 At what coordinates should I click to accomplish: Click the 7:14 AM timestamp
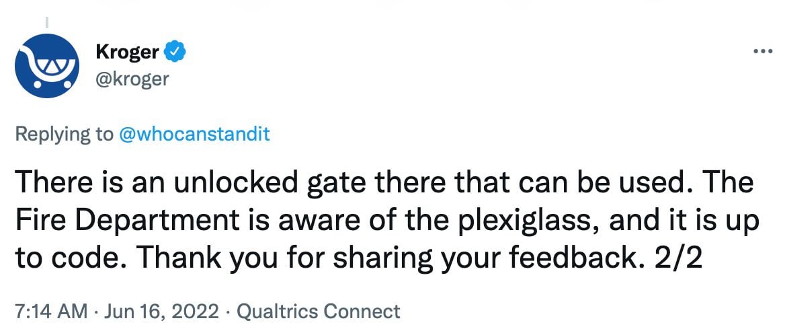(x=51, y=311)
